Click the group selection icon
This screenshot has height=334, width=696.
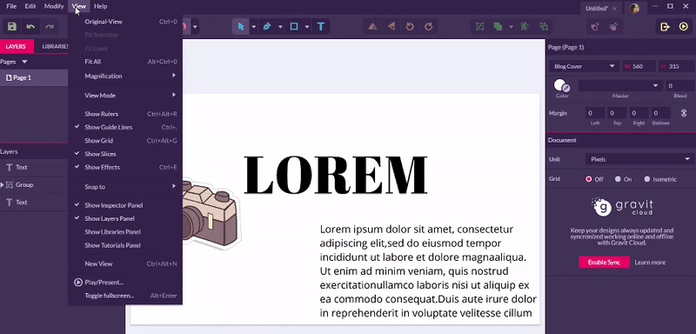click(x=480, y=27)
